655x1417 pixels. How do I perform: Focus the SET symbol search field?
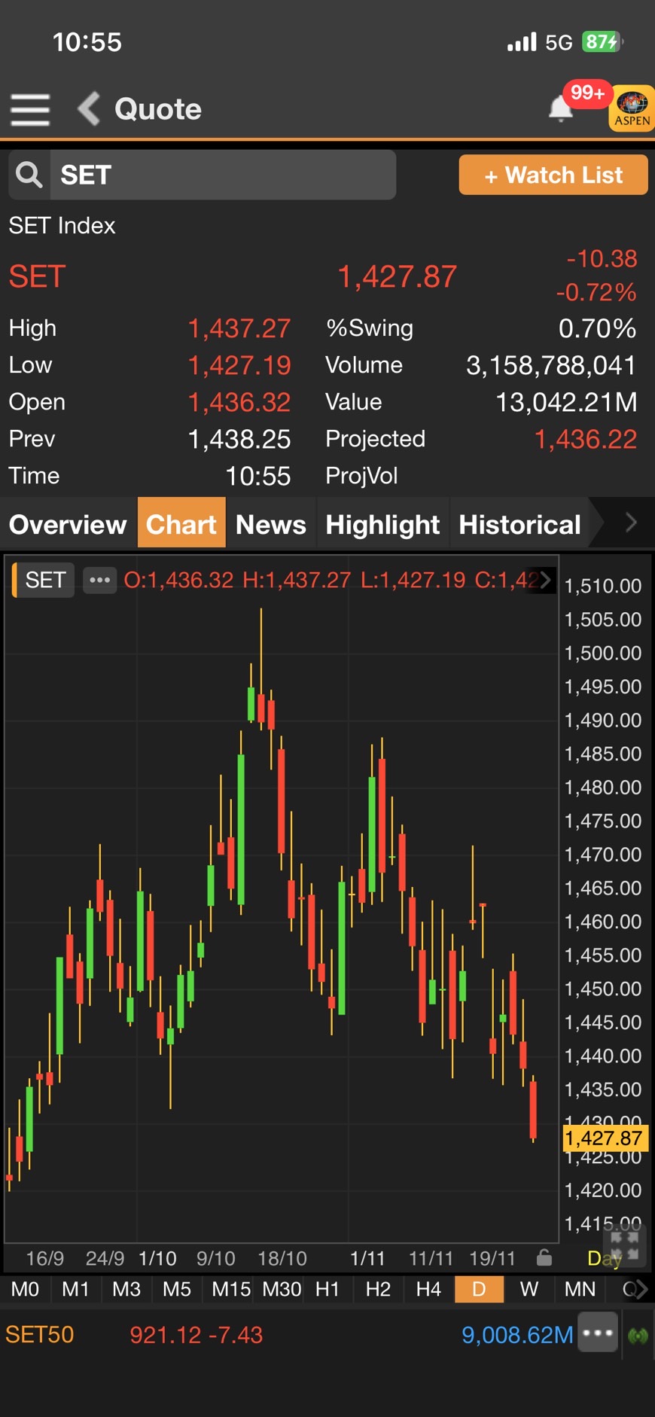pos(223,175)
